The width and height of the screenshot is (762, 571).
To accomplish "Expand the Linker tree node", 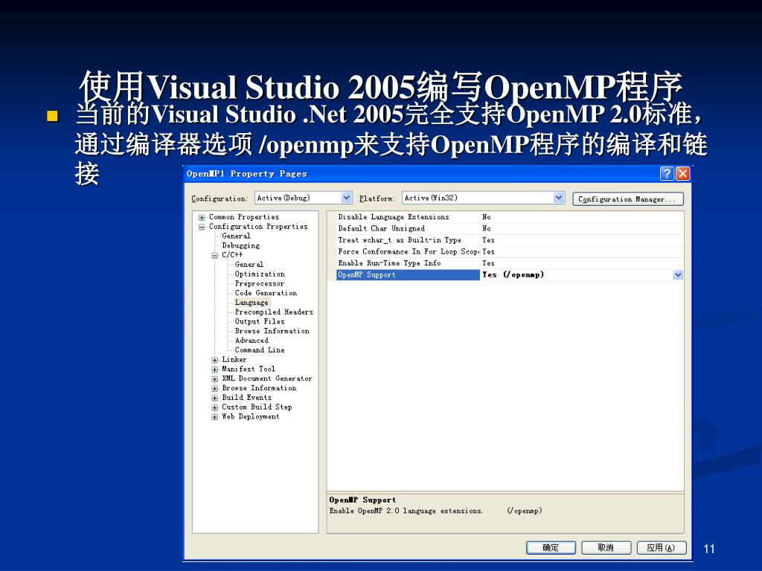I will tap(215, 360).
